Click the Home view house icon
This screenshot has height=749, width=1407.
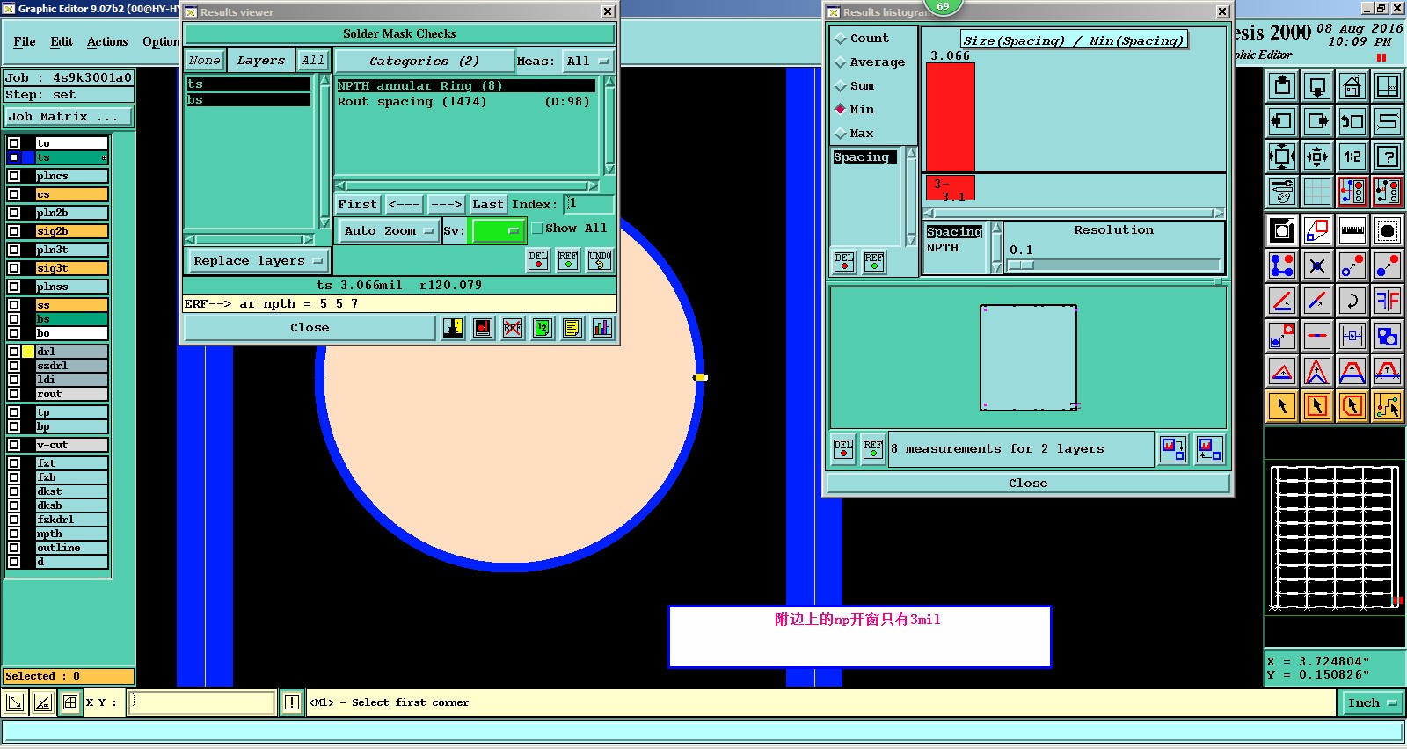coord(1352,86)
